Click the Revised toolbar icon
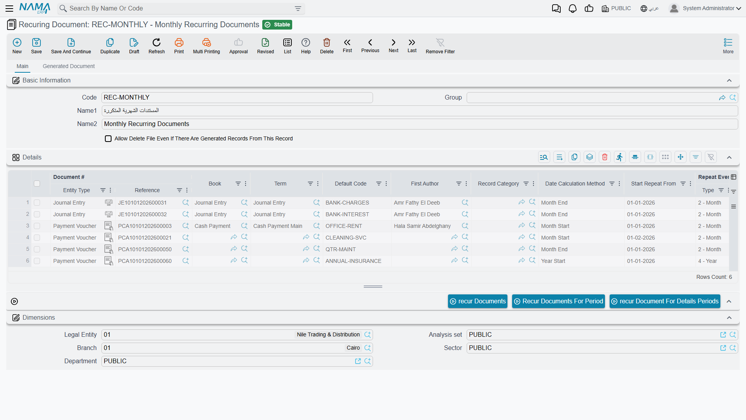The width and height of the screenshot is (746, 420). tap(265, 46)
